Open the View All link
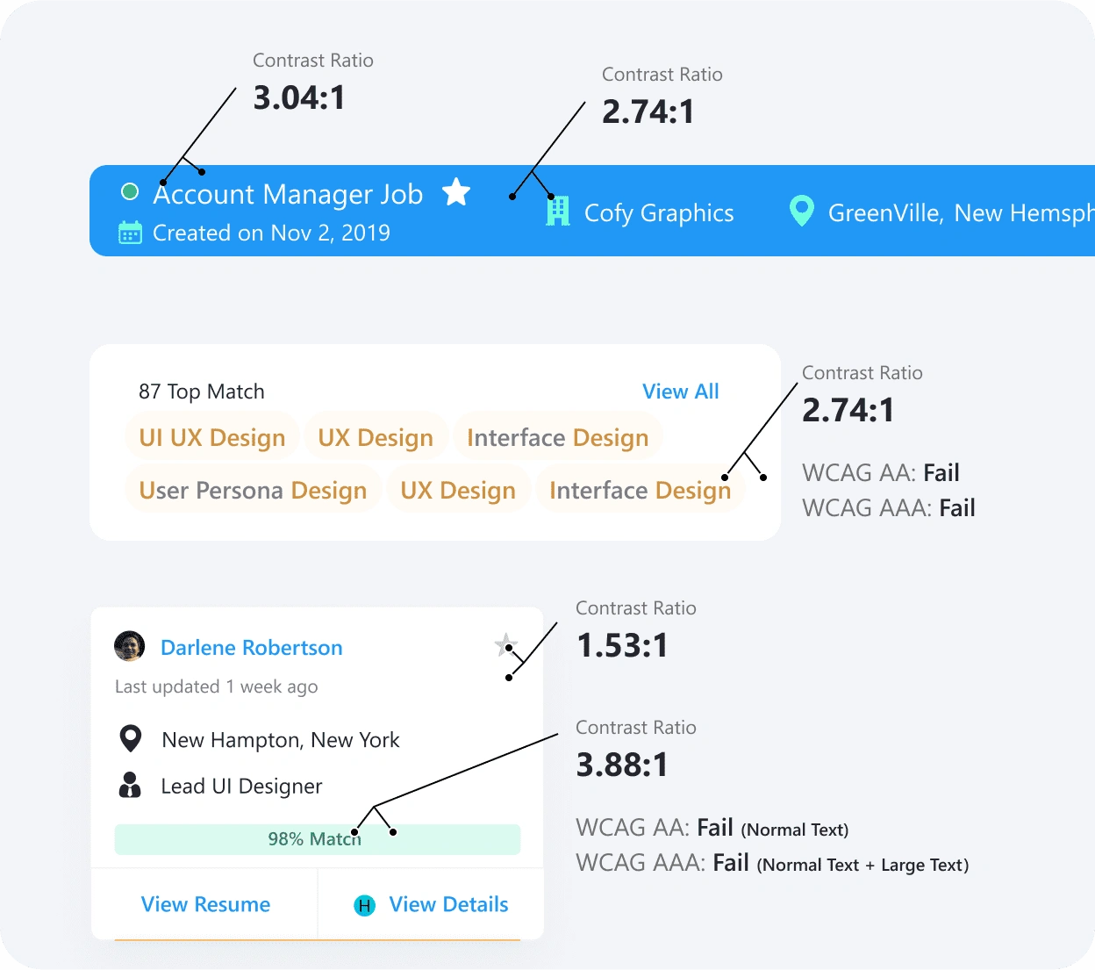Screen dimensions: 1095x970 point(680,392)
